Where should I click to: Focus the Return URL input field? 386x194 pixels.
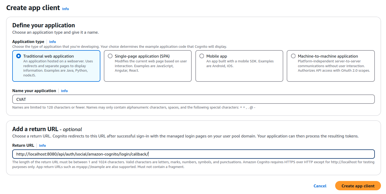193,154
